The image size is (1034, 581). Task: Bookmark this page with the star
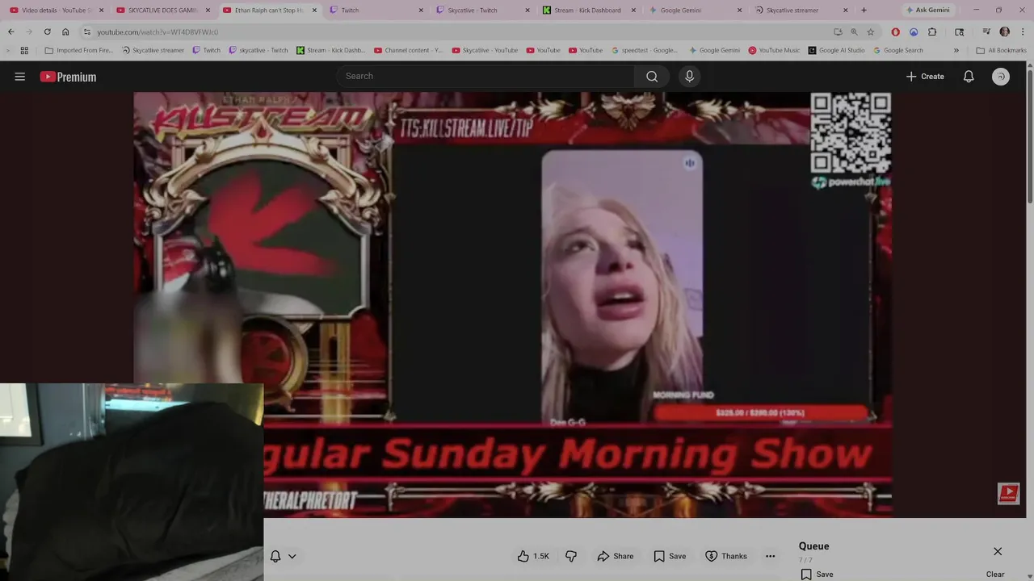click(x=870, y=31)
